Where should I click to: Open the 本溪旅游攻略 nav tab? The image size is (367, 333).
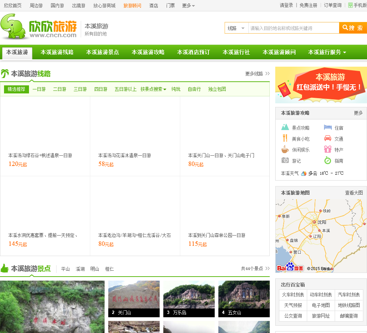tap(148, 52)
